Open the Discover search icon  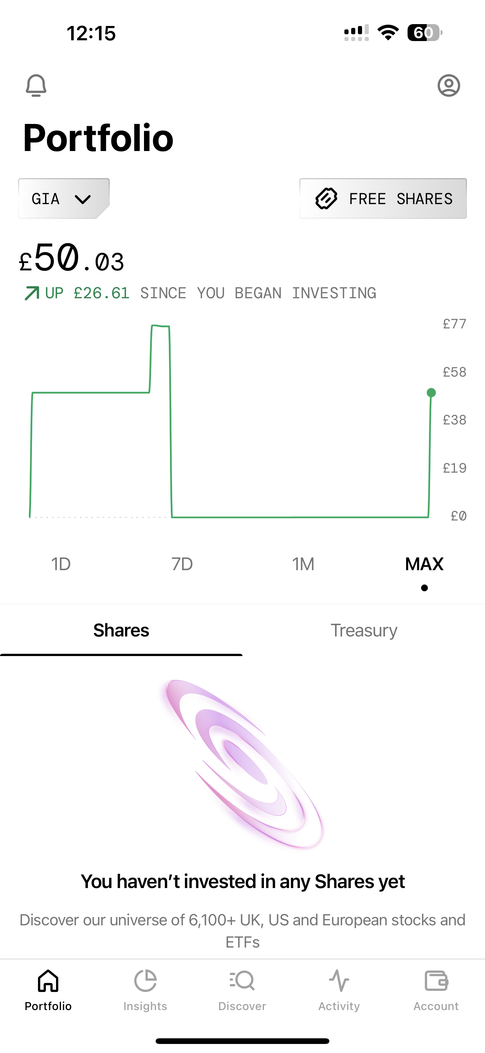(x=242, y=981)
